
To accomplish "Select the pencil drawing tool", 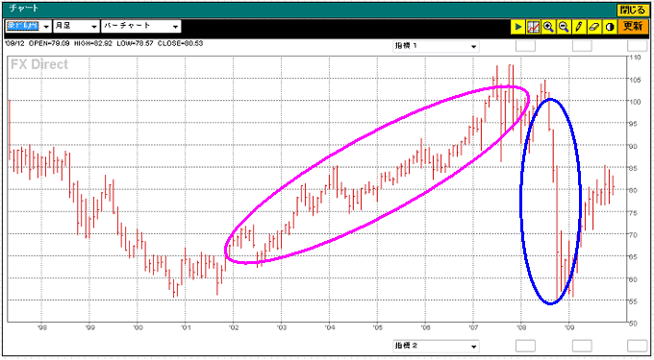I will (x=579, y=27).
